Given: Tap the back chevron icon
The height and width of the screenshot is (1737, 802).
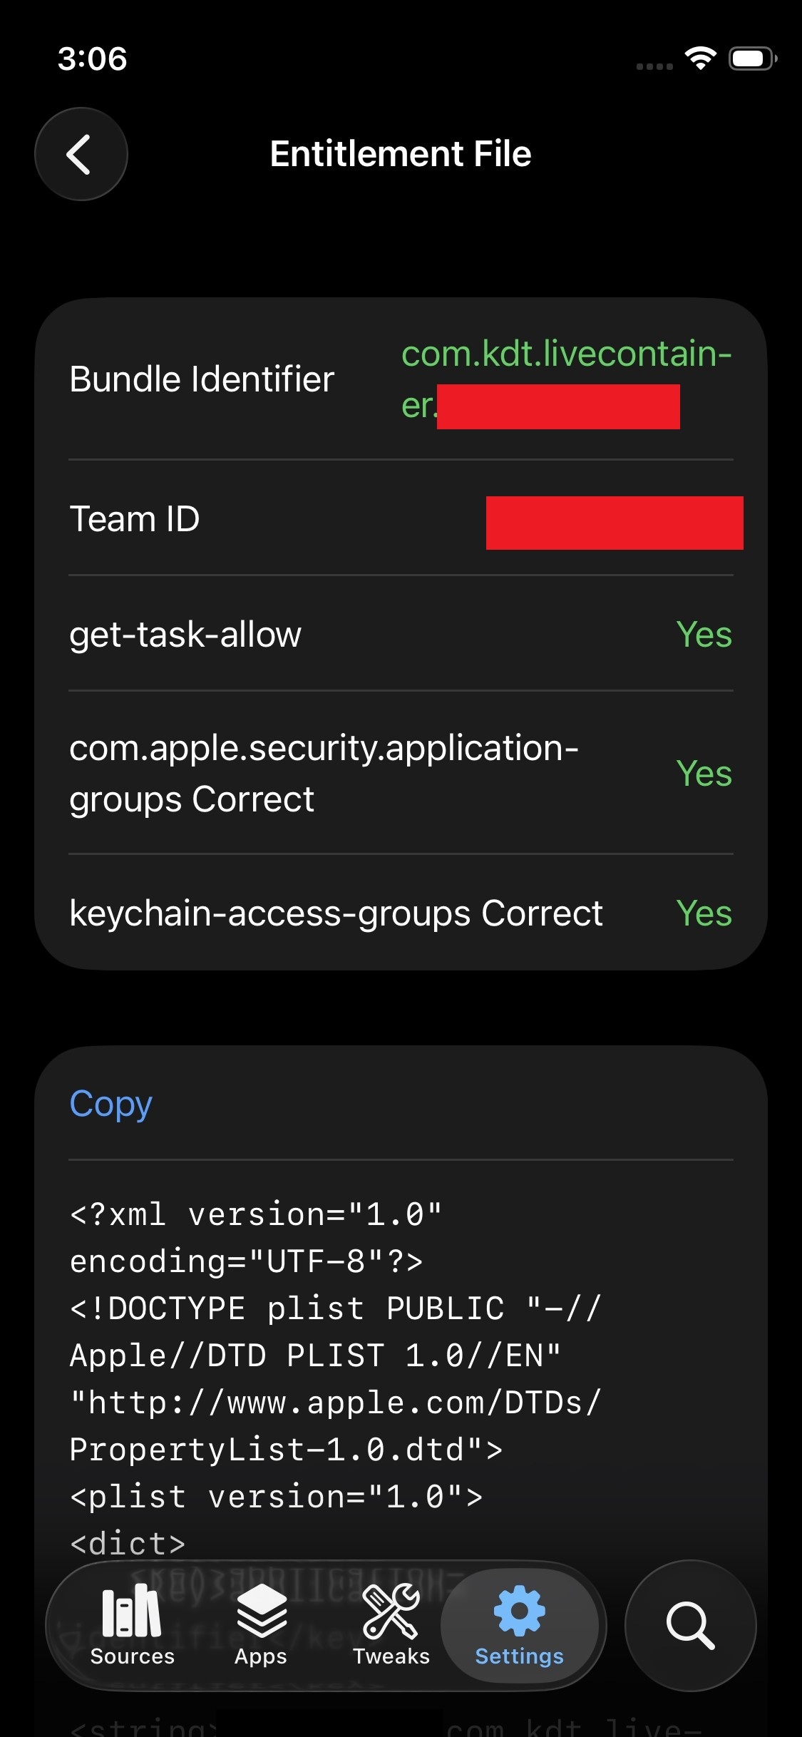Looking at the screenshot, I should click(x=81, y=153).
